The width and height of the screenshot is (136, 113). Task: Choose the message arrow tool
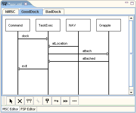56,101
